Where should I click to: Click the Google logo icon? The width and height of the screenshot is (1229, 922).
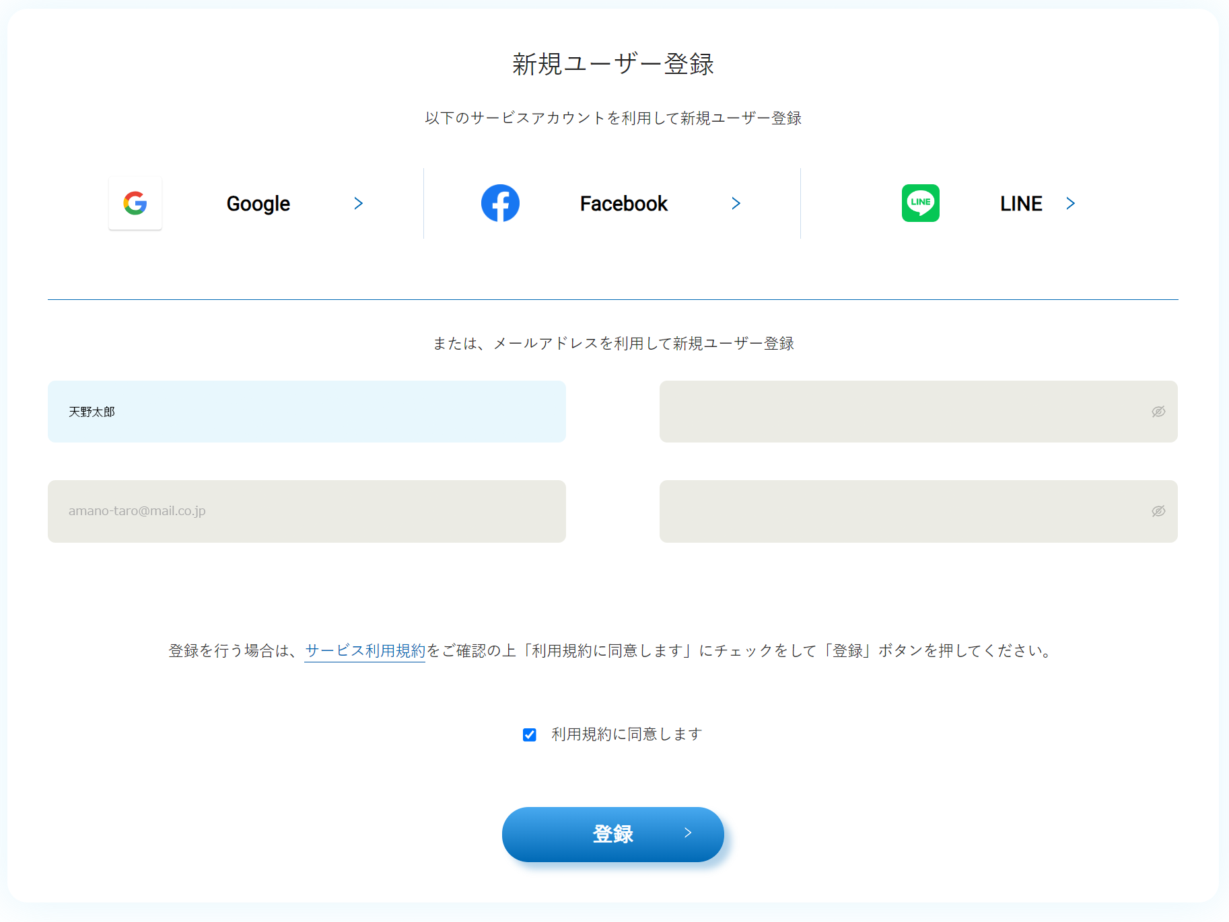[x=135, y=203]
